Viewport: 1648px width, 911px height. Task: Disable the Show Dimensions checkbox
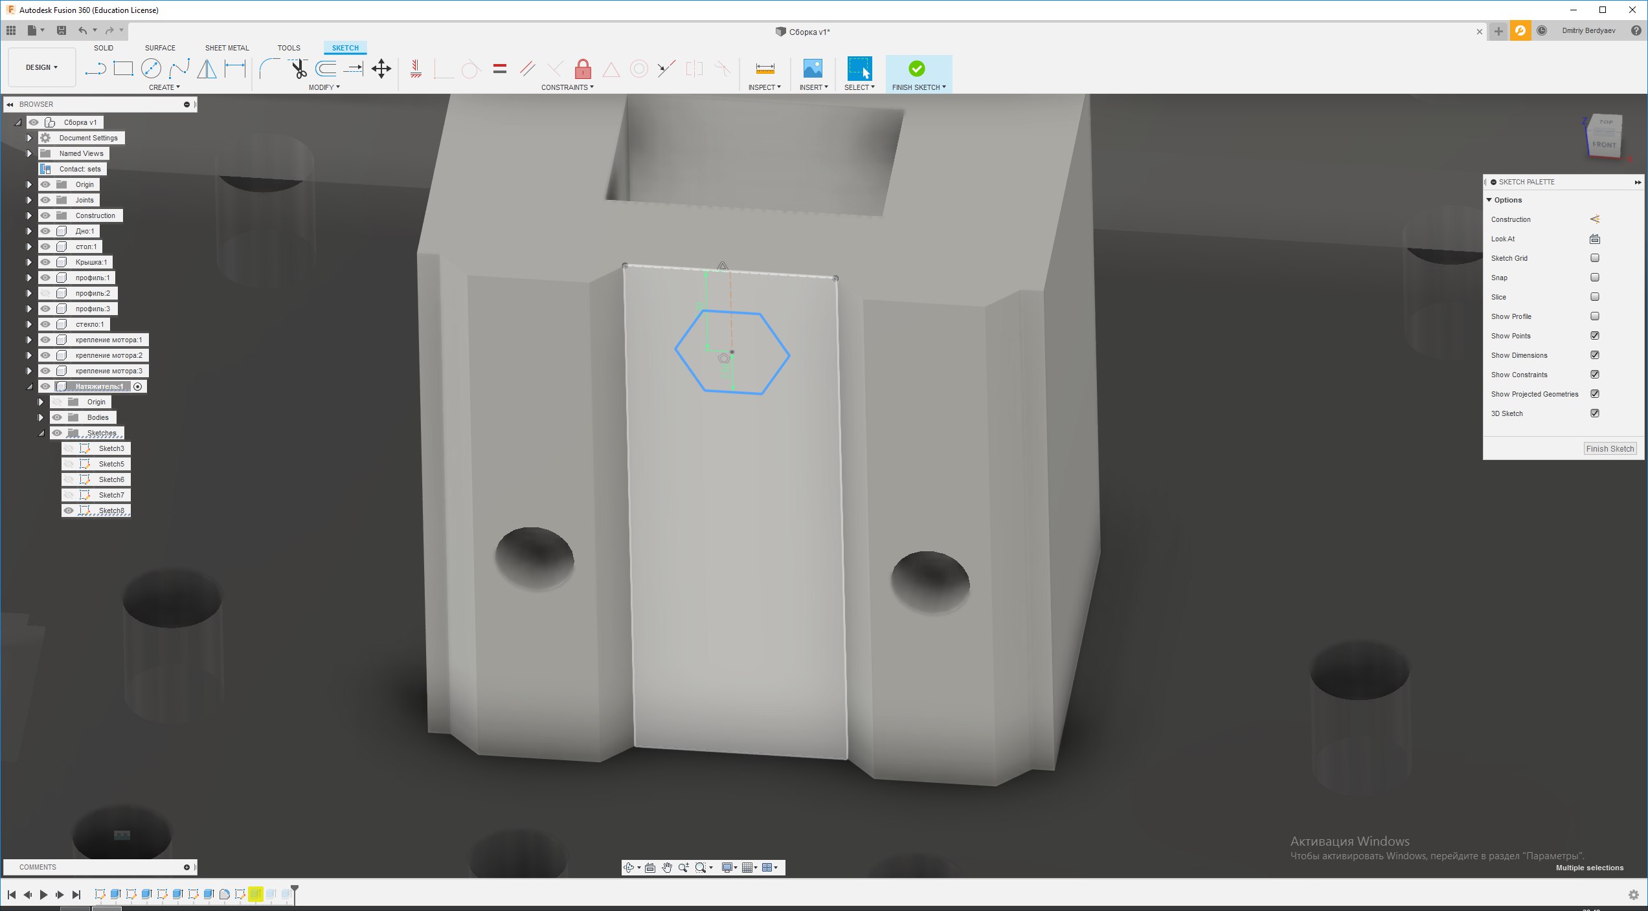point(1595,355)
